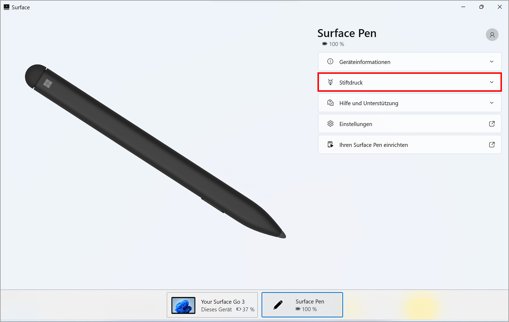Open Ihren Surface Pen einrichten link
The width and height of the screenshot is (509, 322).
(410, 145)
